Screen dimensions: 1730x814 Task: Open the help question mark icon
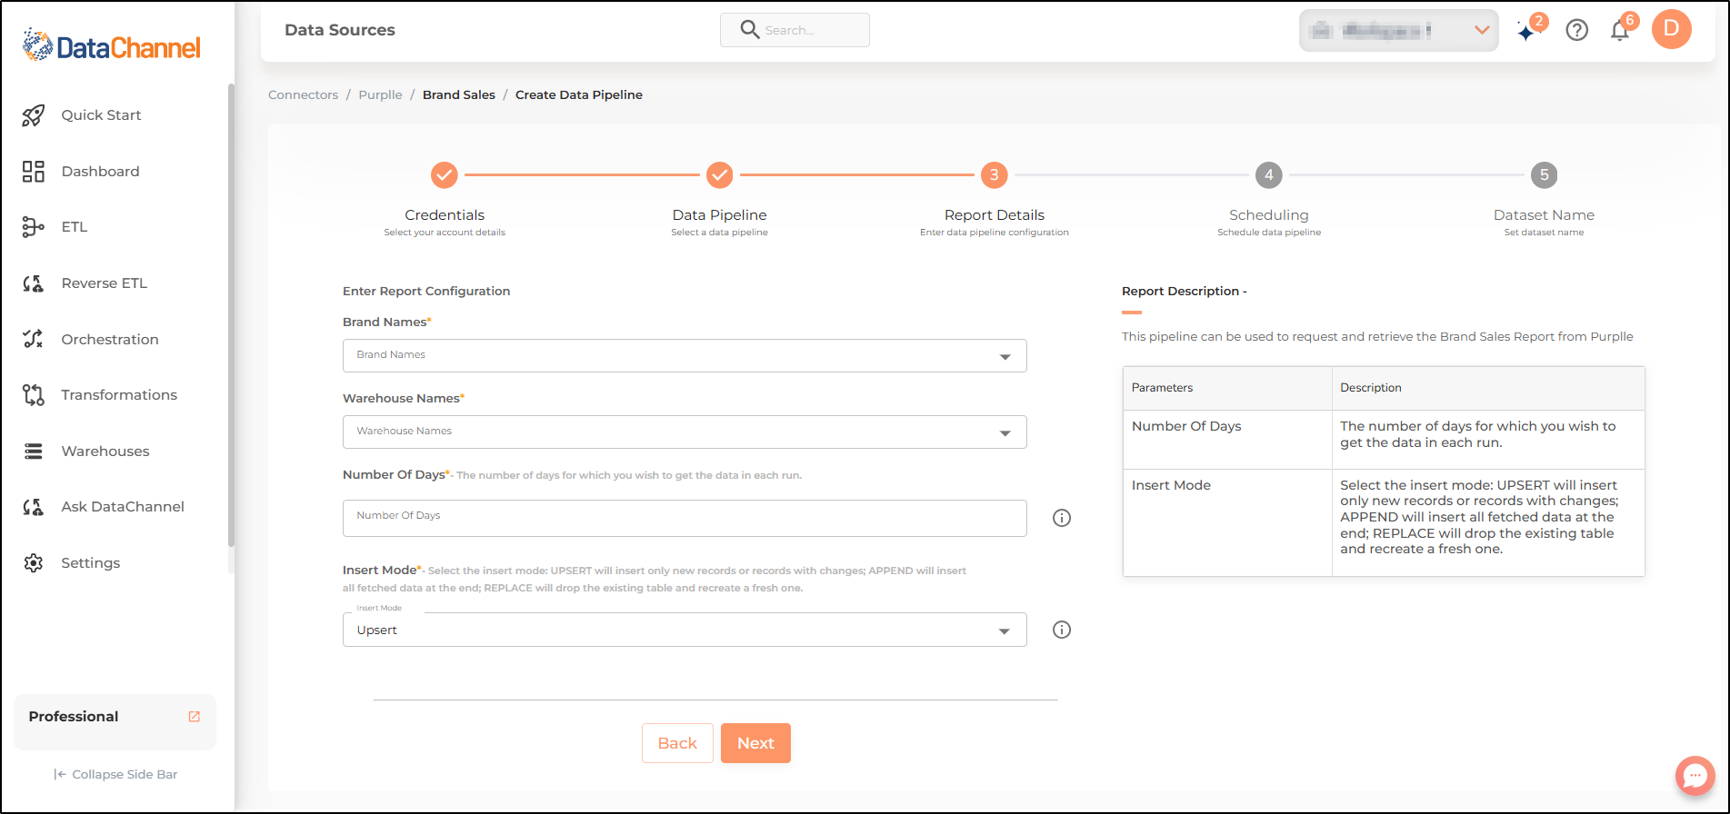point(1577,30)
